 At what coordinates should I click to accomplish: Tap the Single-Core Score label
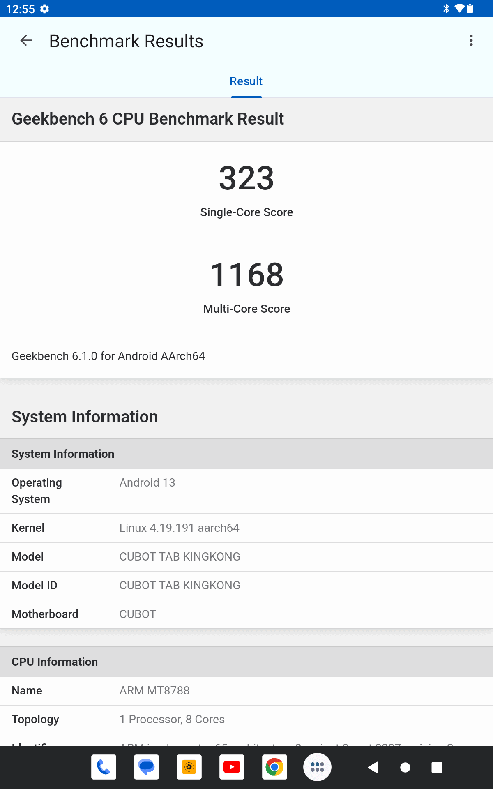pos(246,212)
